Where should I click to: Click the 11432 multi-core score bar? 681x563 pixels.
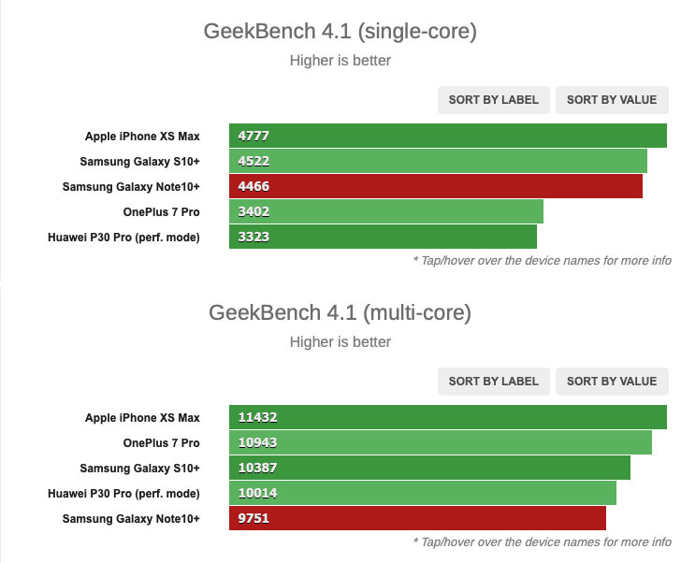448,417
